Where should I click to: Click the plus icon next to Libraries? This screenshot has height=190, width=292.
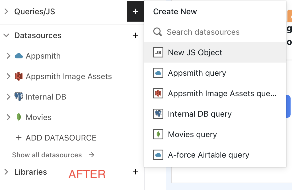click(x=135, y=172)
